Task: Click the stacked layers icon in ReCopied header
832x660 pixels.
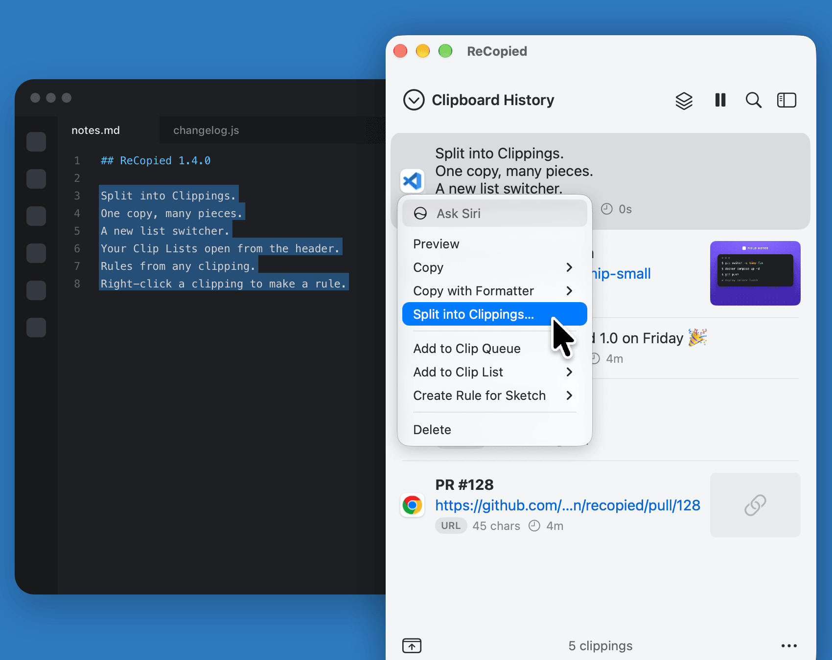Action: 684,101
